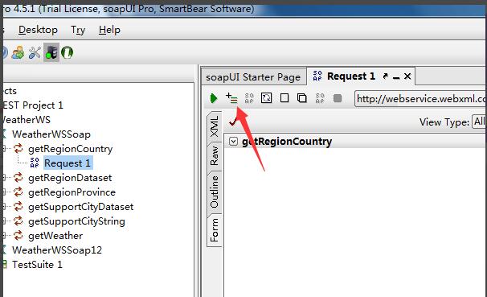Open the Try menu
This screenshot has width=487, height=297.
coord(78,30)
